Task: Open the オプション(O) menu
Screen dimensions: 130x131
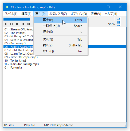Action: coord(79,14)
